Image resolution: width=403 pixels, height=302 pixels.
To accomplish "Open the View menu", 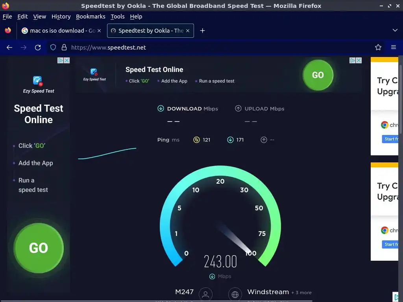I will [x=40, y=17].
